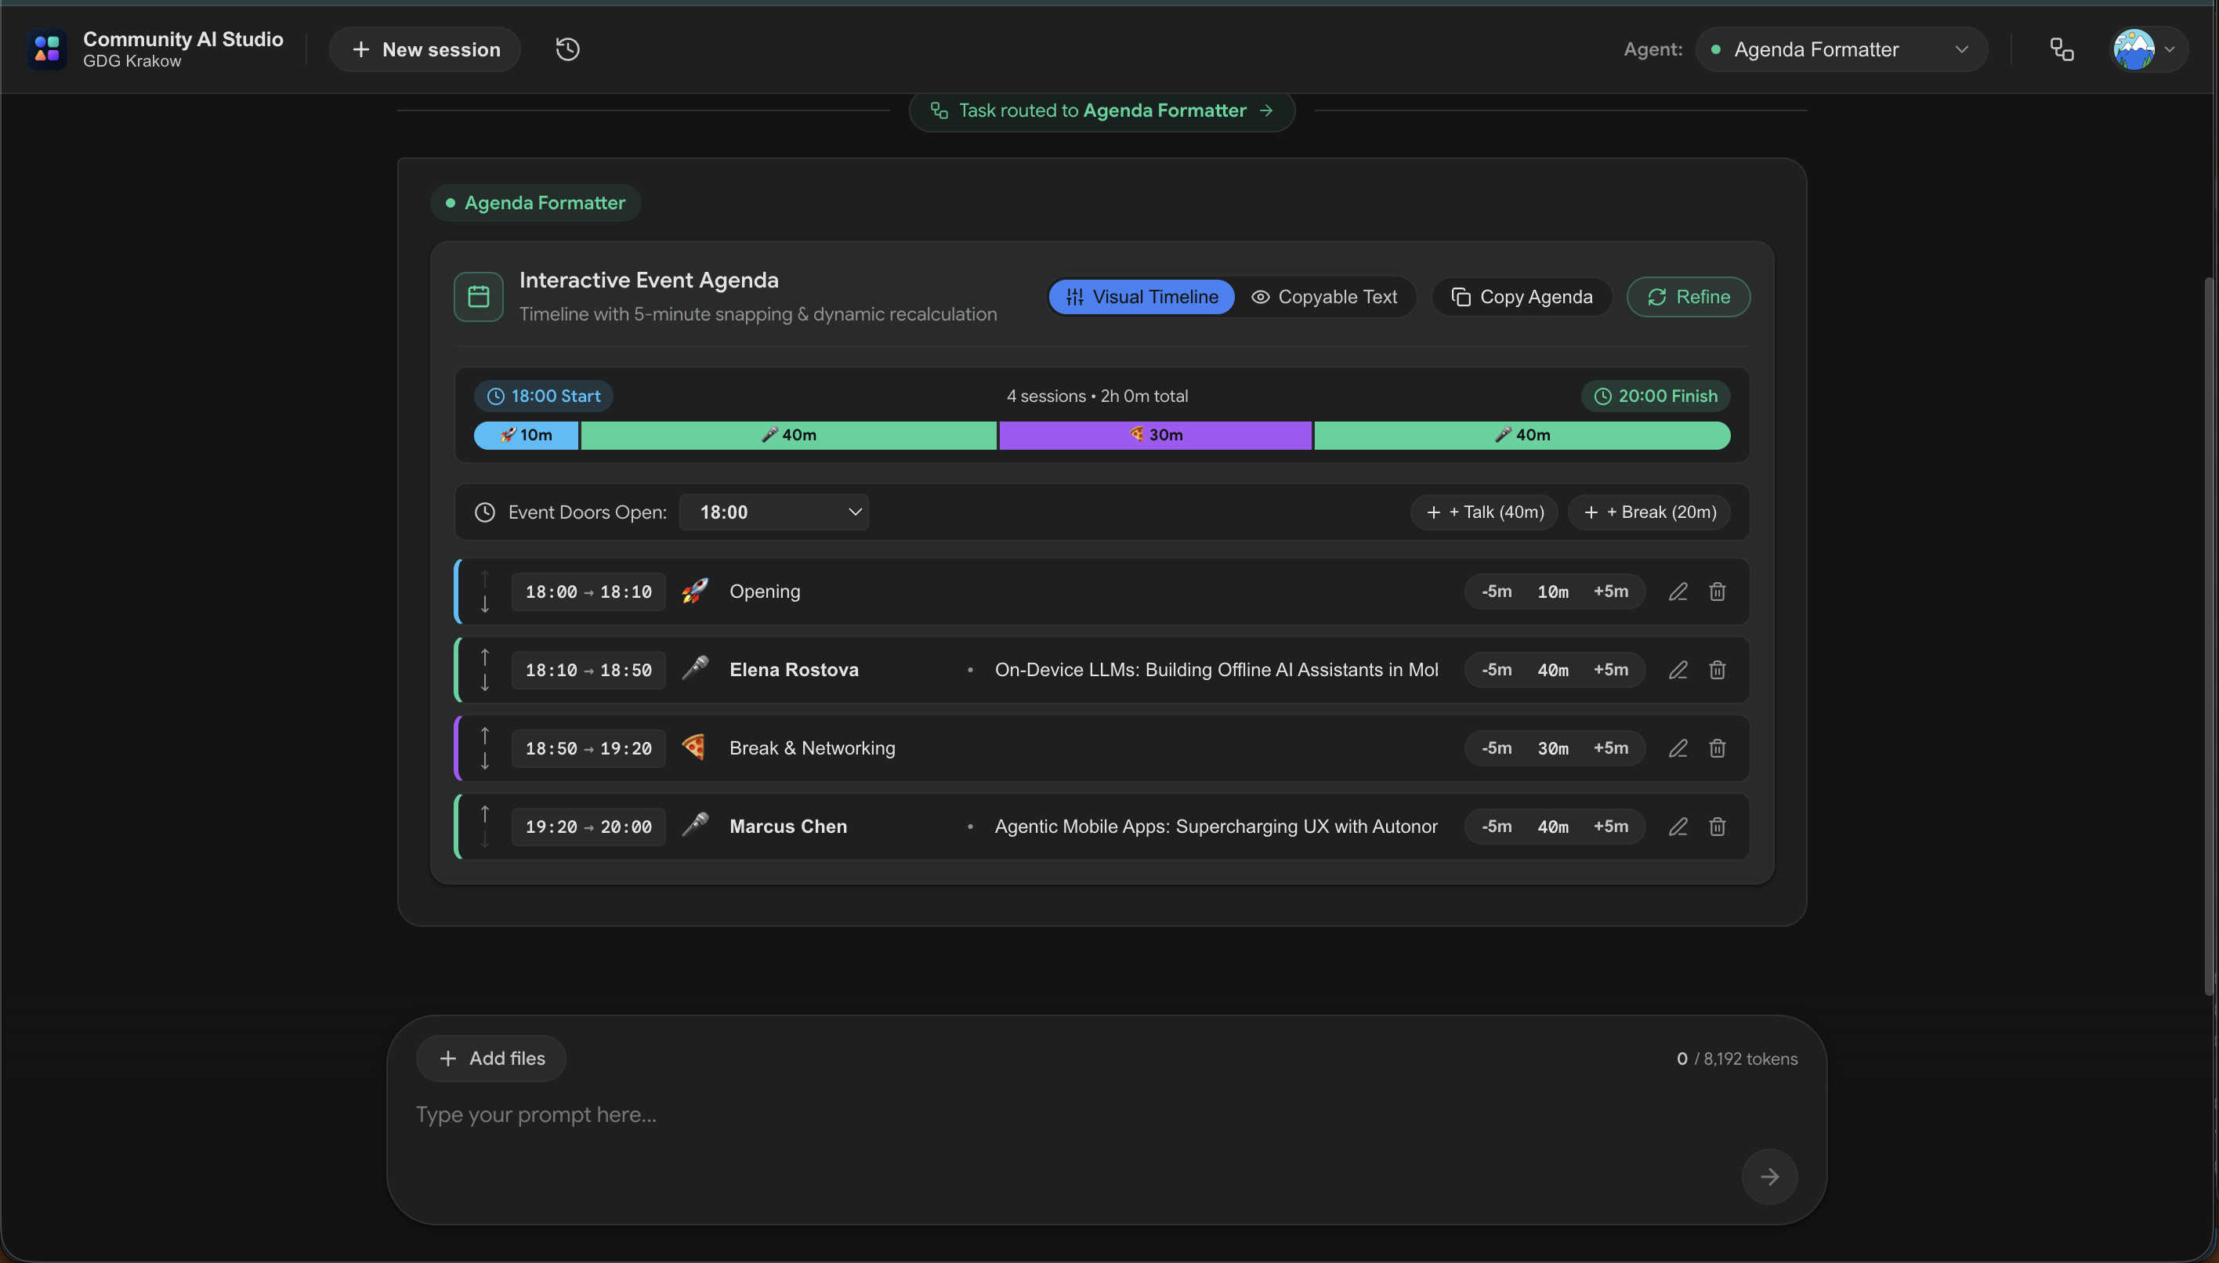Move Marcus Chen session up

click(x=485, y=813)
